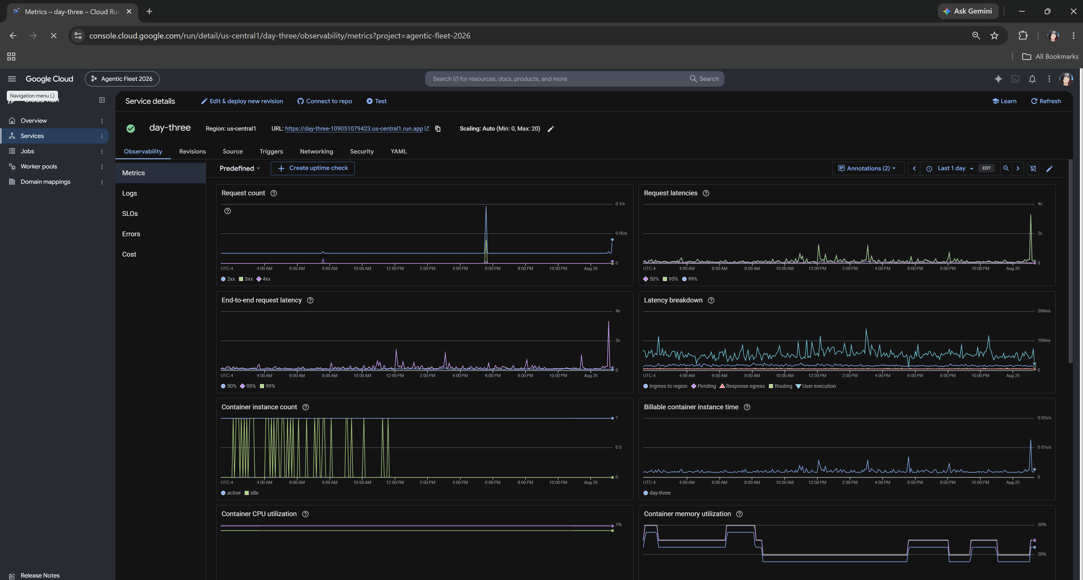Collapse the Cloud Run side panel
This screenshot has height=580, width=1083.
coord(102,100)
